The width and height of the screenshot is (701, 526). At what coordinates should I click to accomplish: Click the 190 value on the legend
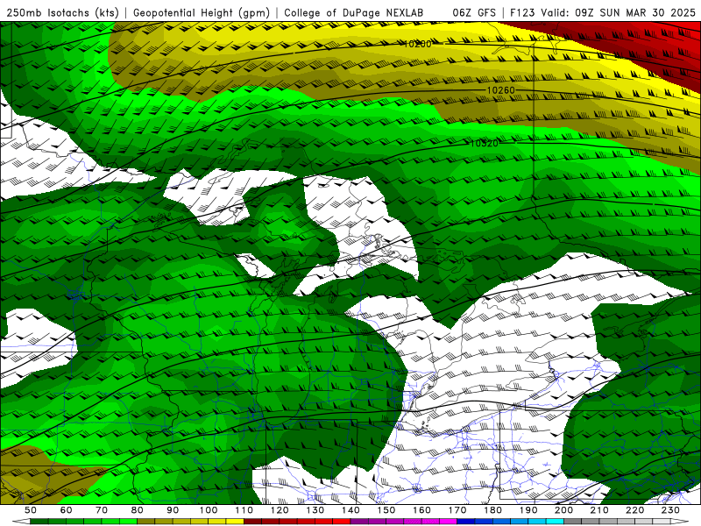point(528,510)
